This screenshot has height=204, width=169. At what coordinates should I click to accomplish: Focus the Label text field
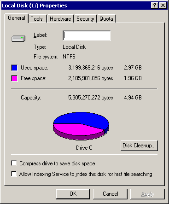(87, 35)
